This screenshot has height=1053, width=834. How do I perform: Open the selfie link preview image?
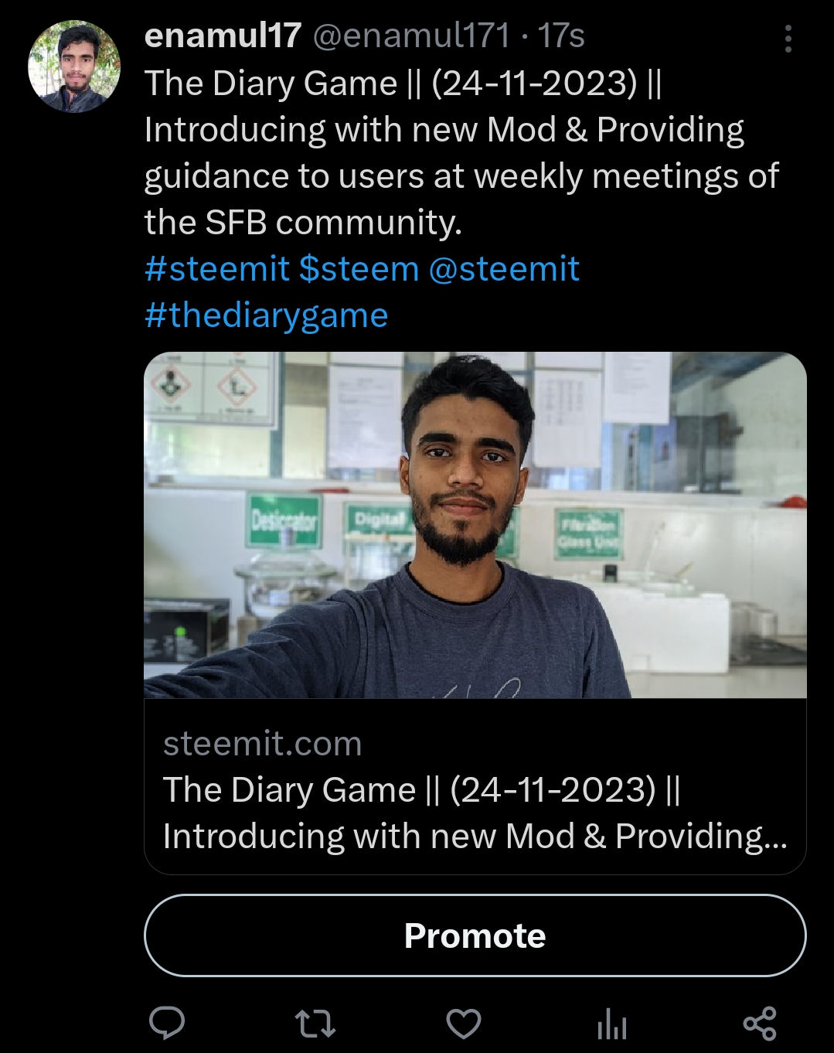[475, 525]
